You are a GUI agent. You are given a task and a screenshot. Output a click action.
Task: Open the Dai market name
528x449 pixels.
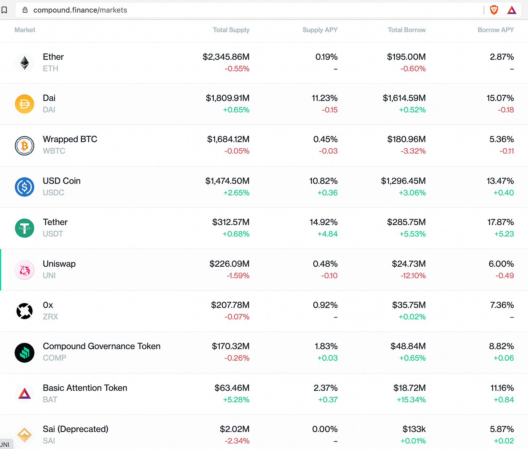49,98
